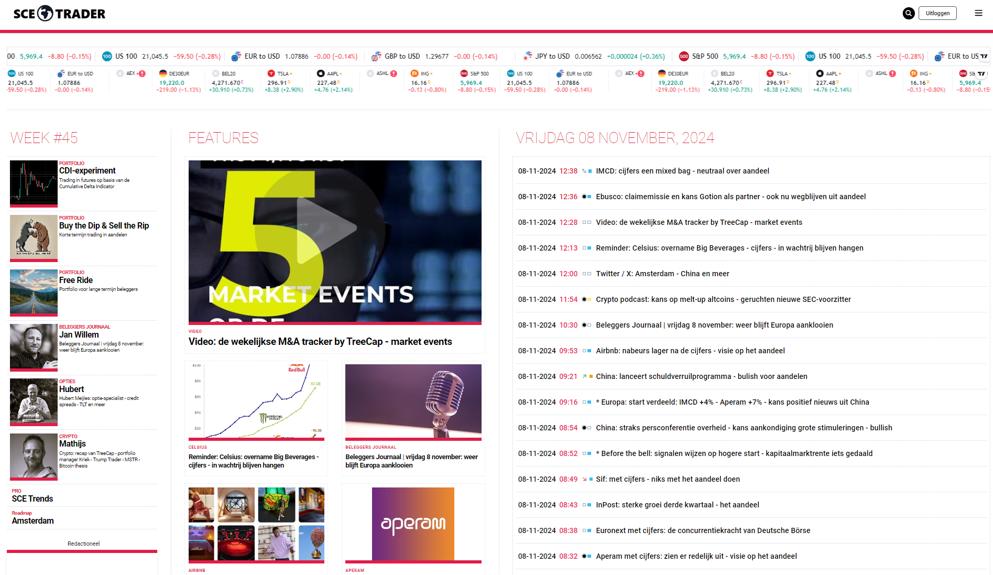Open the microphone Beleggers Journaal thumbnail
The width and height of the screenshot is (993, 575).
click(x=413, y=402)
